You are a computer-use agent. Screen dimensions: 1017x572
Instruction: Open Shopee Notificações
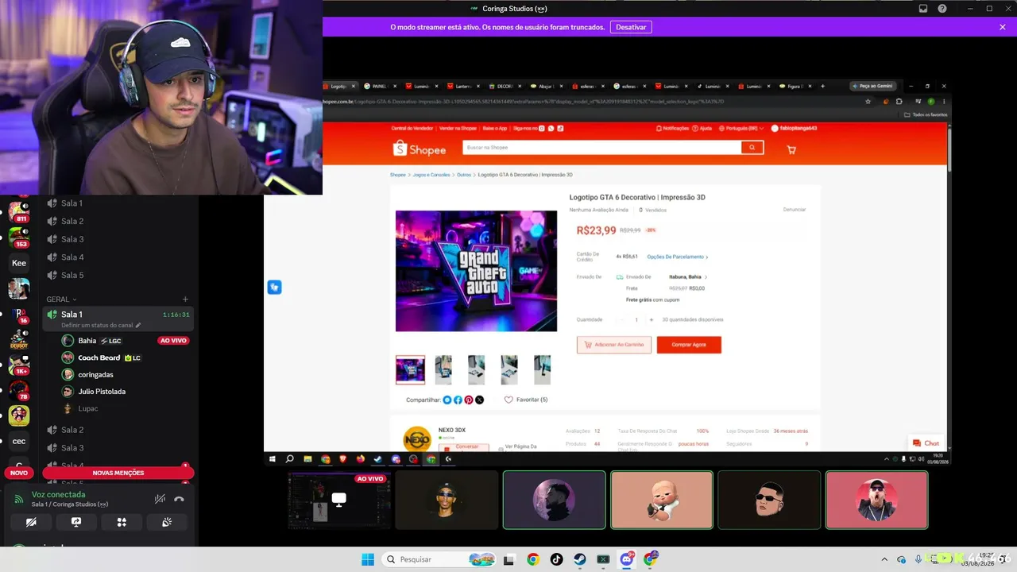[x=673, y=128]
